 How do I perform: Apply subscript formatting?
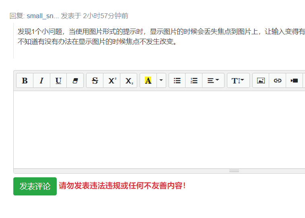pos(129,81)
